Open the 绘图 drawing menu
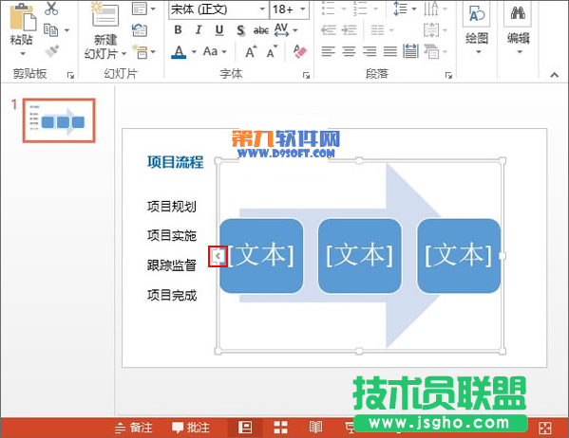The height and width of the screenshot is (438, 569). [x=477, y=29]
